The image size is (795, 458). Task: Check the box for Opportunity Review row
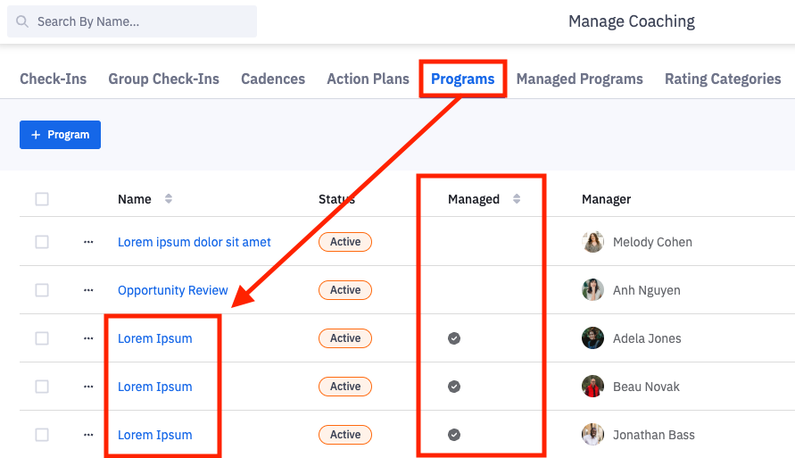pos(42,290)
